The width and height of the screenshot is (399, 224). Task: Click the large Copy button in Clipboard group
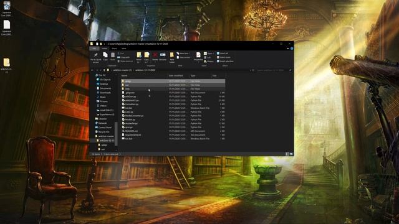tap(105, 57)
